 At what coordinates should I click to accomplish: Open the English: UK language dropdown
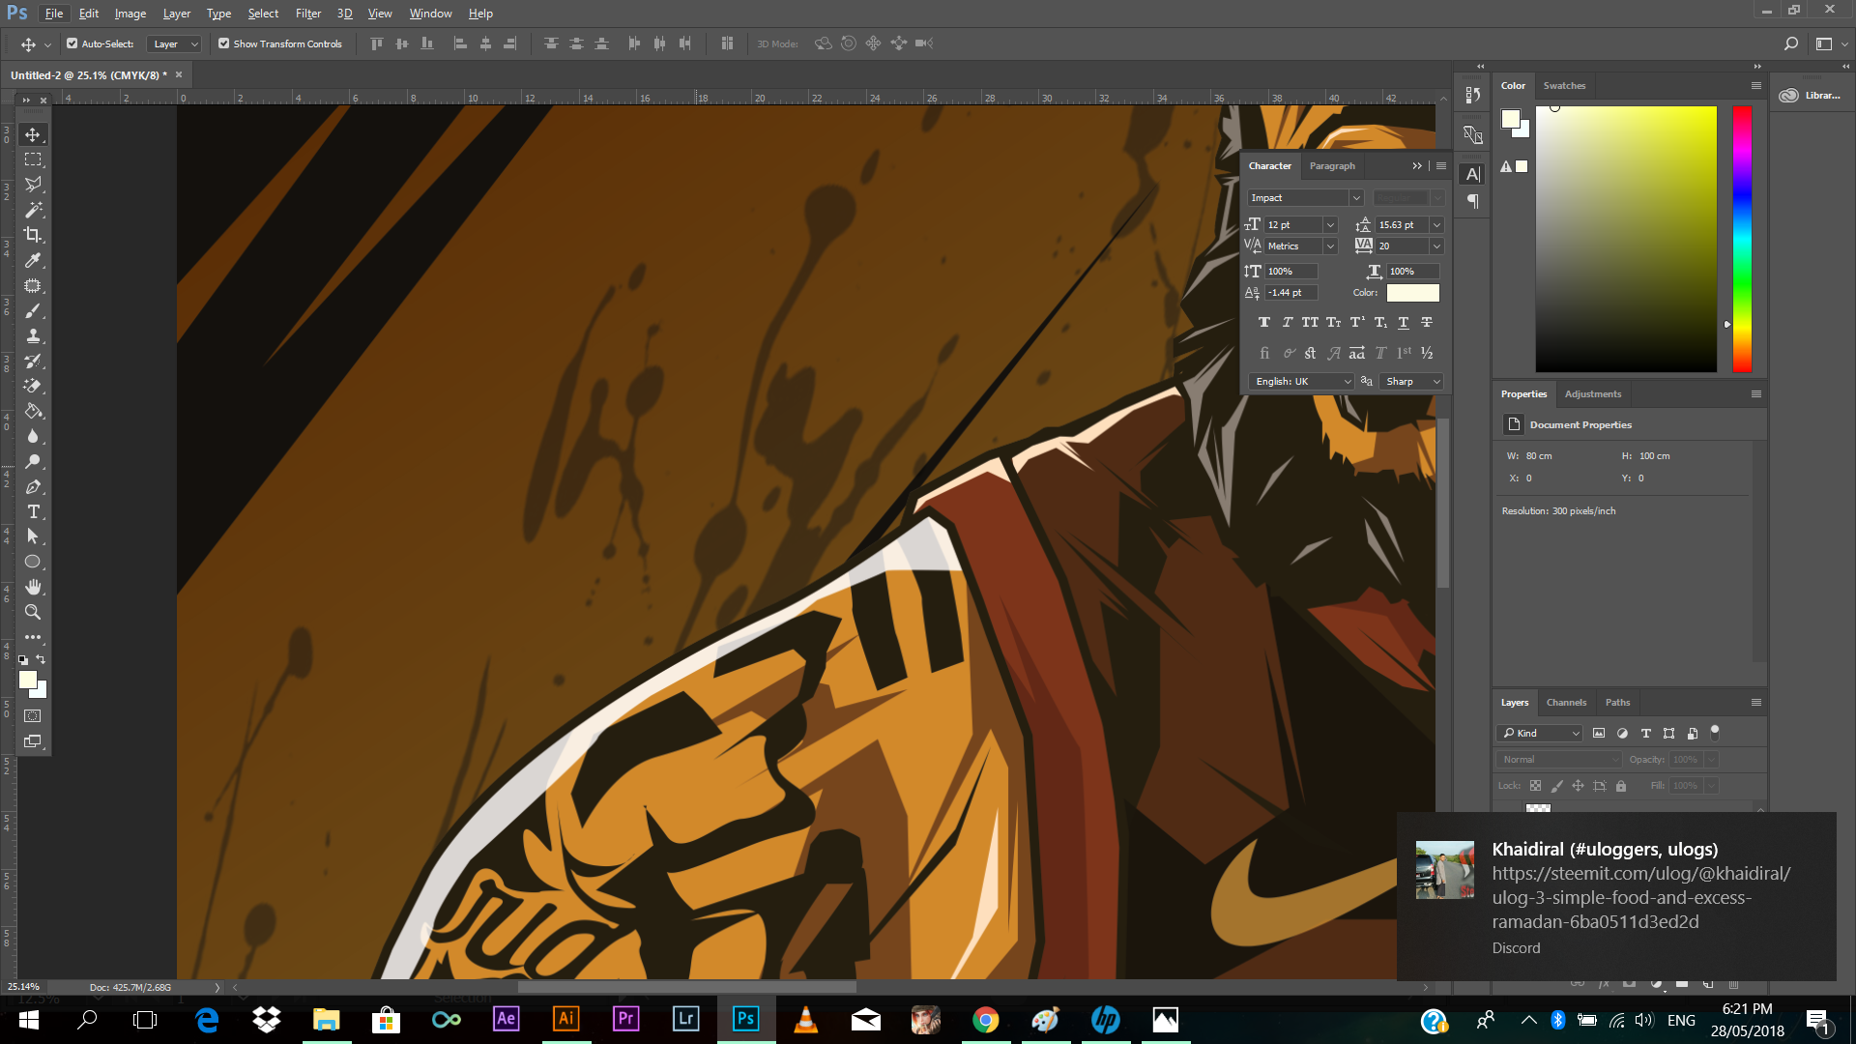(1301, 381)
